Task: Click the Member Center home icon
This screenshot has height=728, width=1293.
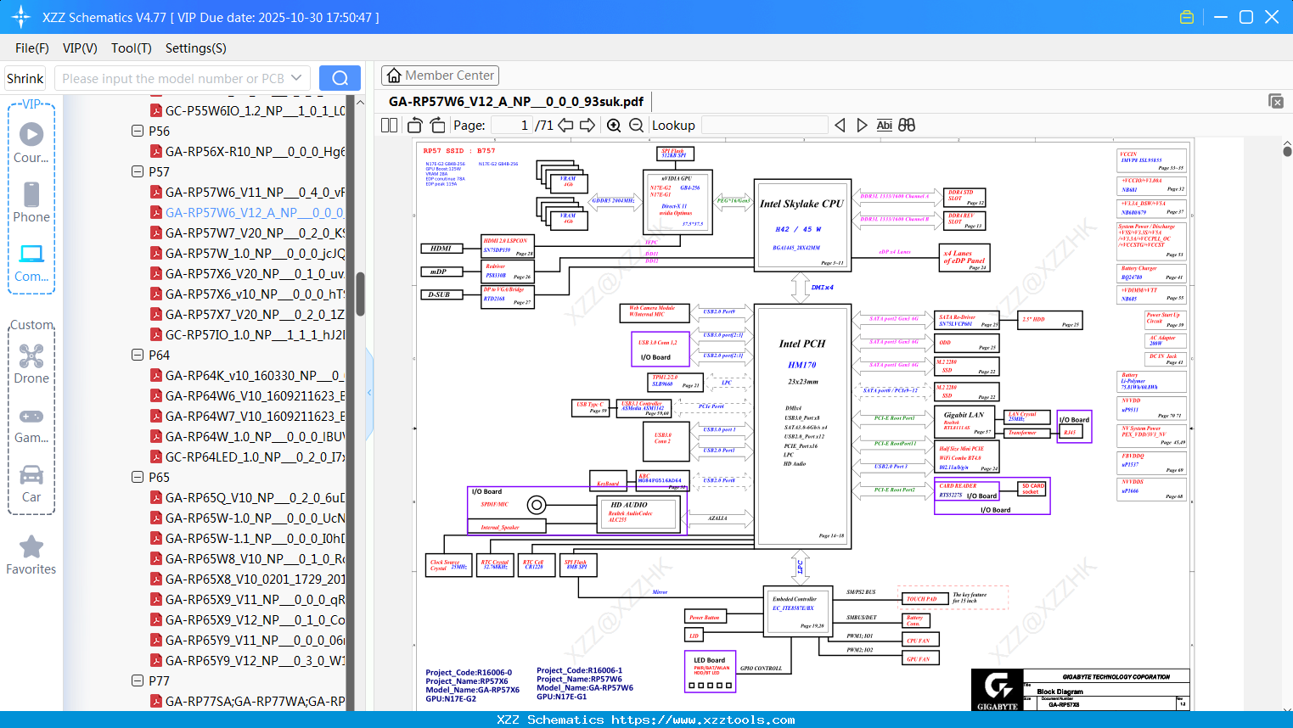Action: pos(394,76)
